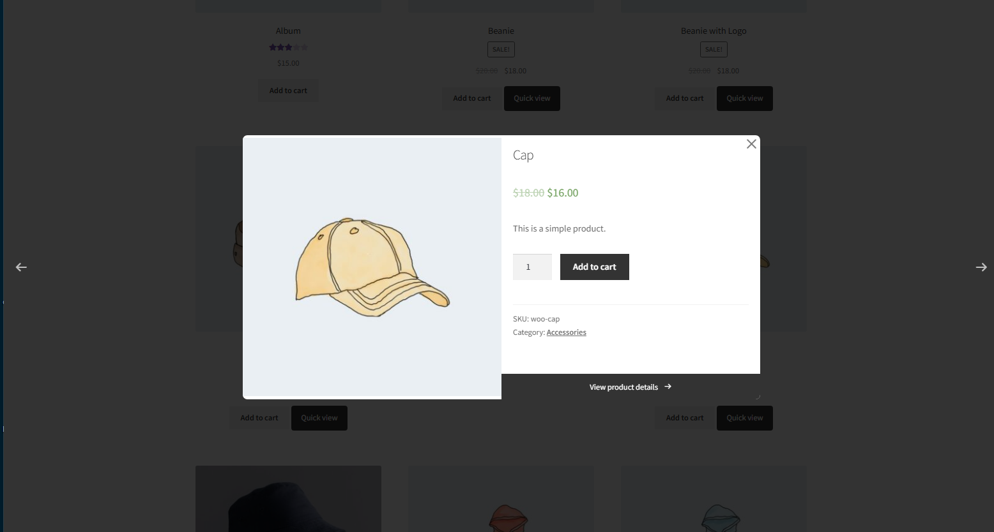Open the Beanie product title link
The width and height of the screenshot is (994, 532).
501,31
